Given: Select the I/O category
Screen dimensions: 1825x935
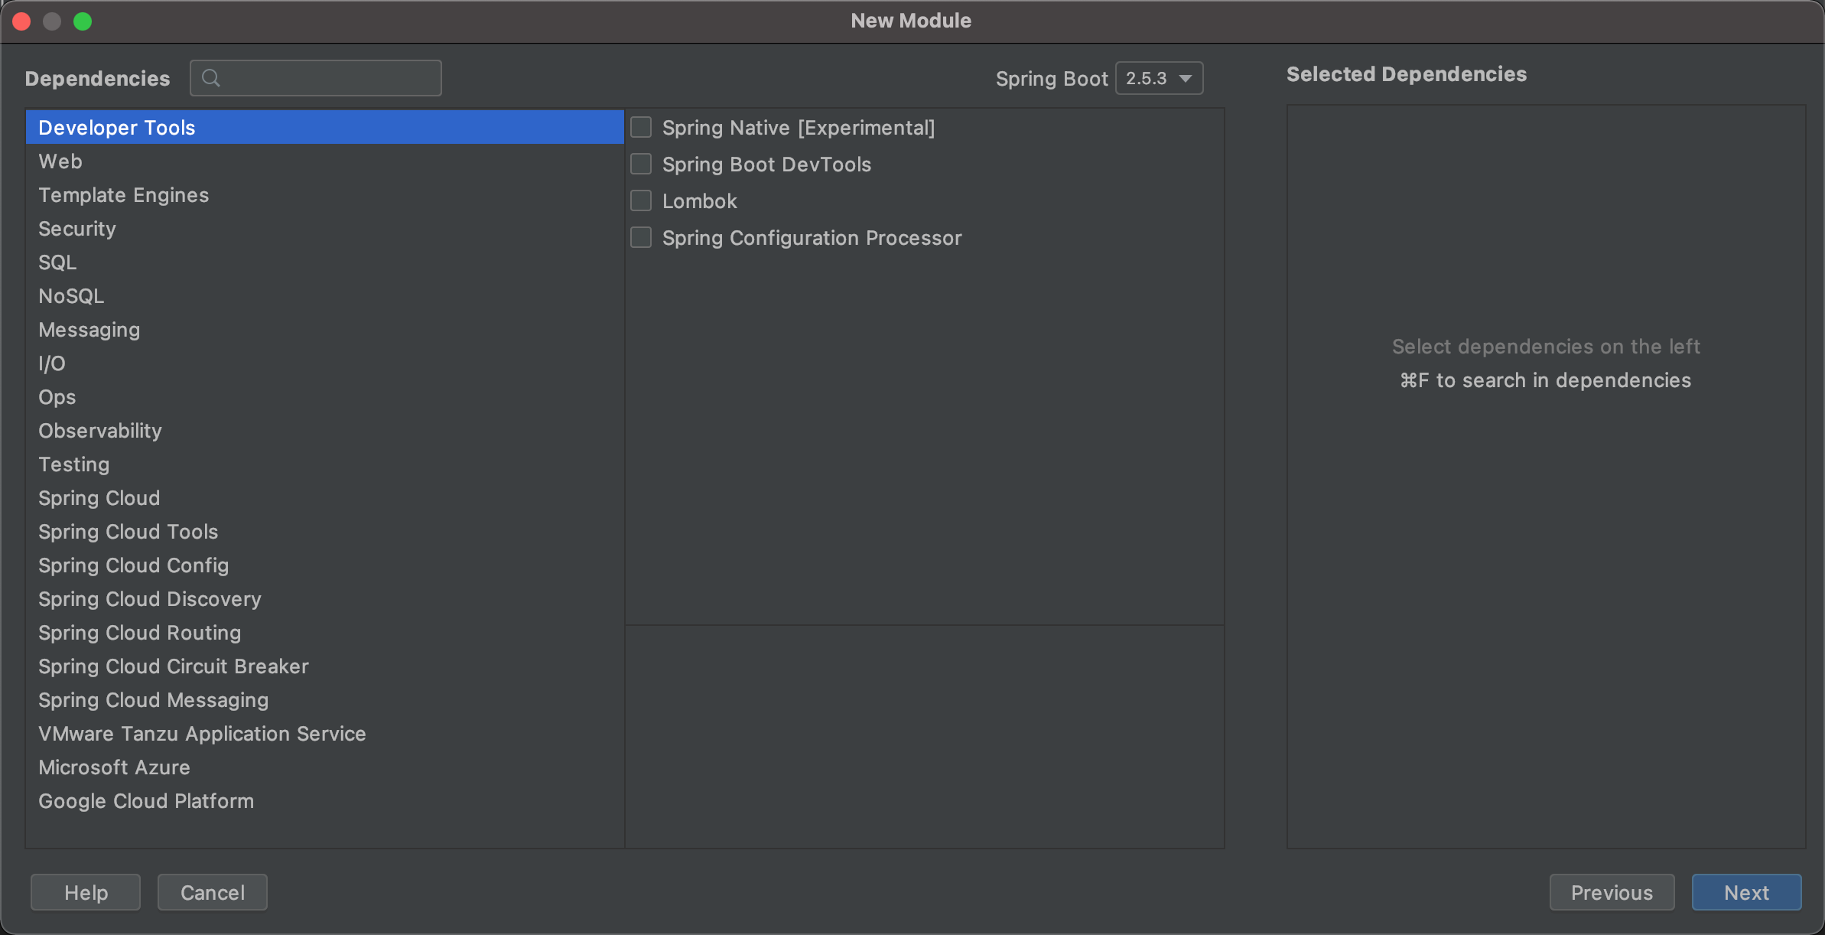Looking at the screenshot, I should (325, 363).
